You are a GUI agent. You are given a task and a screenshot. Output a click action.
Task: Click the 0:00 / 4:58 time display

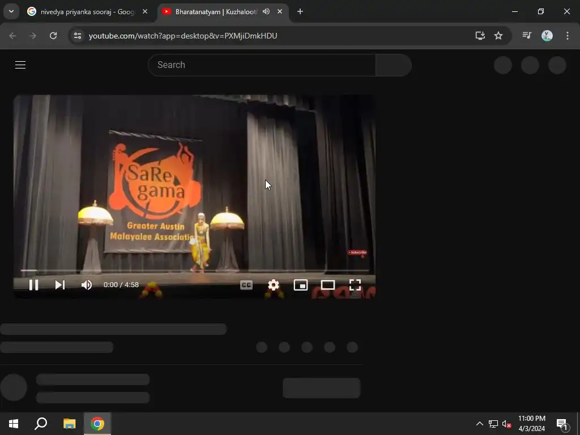click(121, 285)
